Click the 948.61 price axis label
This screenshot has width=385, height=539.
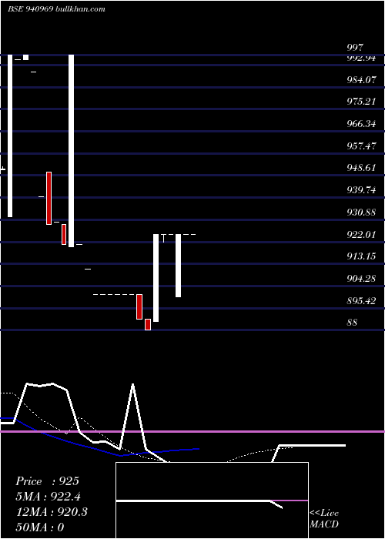361,168
